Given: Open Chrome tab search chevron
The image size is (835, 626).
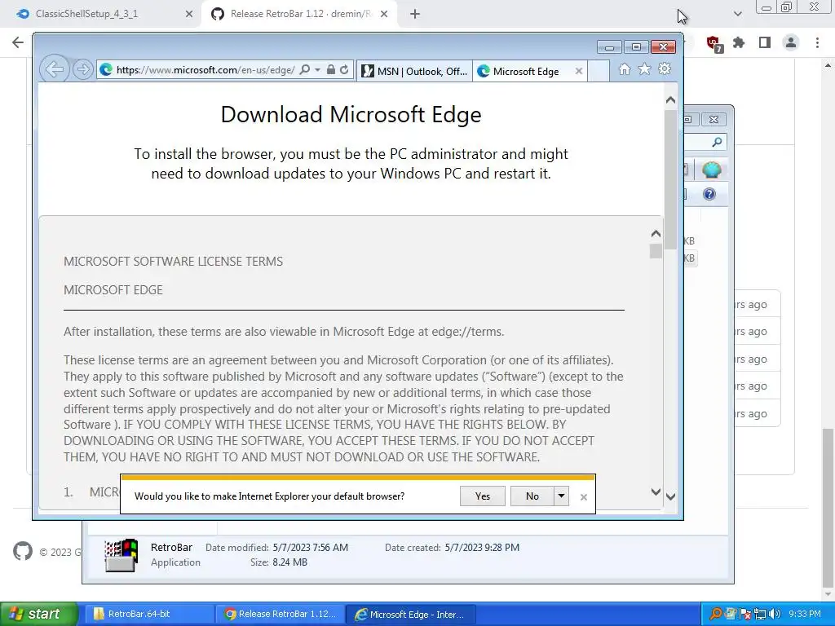Looking at the screenshot, I should point(737,14).
